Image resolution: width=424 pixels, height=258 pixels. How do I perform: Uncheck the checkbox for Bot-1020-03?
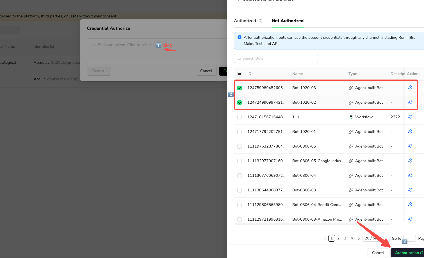pos(240,88)
